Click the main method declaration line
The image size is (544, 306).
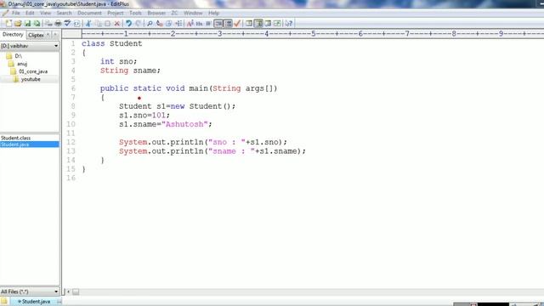coord(189,88)
